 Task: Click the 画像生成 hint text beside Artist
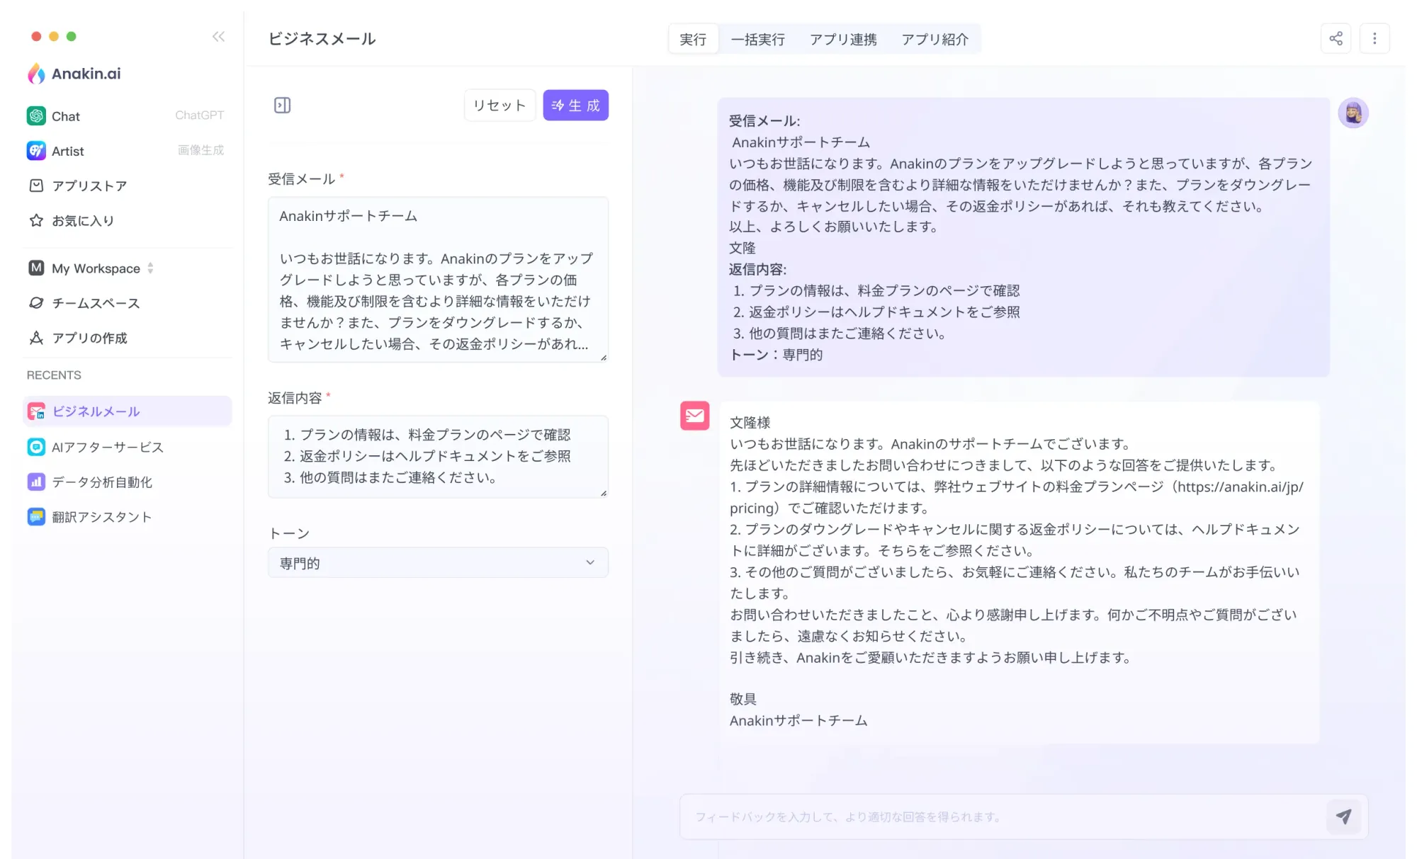[x=201, y=150]
